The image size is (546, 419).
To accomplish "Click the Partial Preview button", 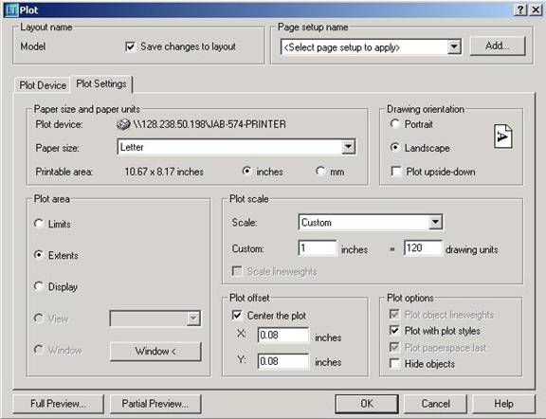I will pyautogui.click(x=155, y=404).
